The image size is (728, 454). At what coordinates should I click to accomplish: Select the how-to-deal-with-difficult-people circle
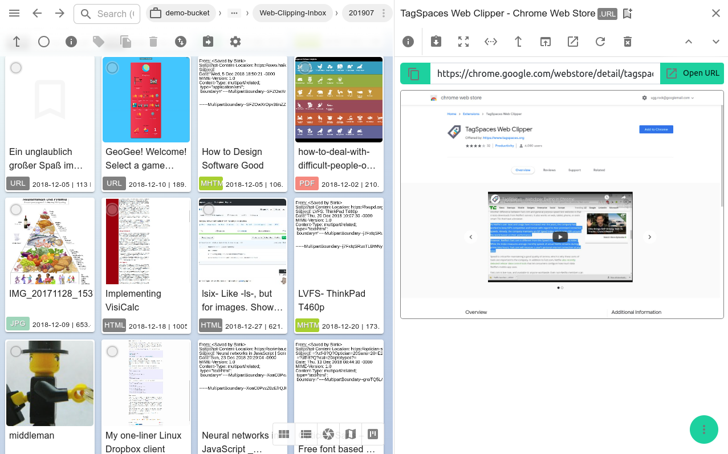pyautogui.click(x=305, y=68)
